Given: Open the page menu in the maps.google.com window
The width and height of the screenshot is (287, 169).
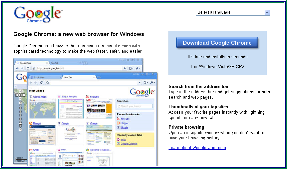Looking at the screenshot, I should pos(131,68).
